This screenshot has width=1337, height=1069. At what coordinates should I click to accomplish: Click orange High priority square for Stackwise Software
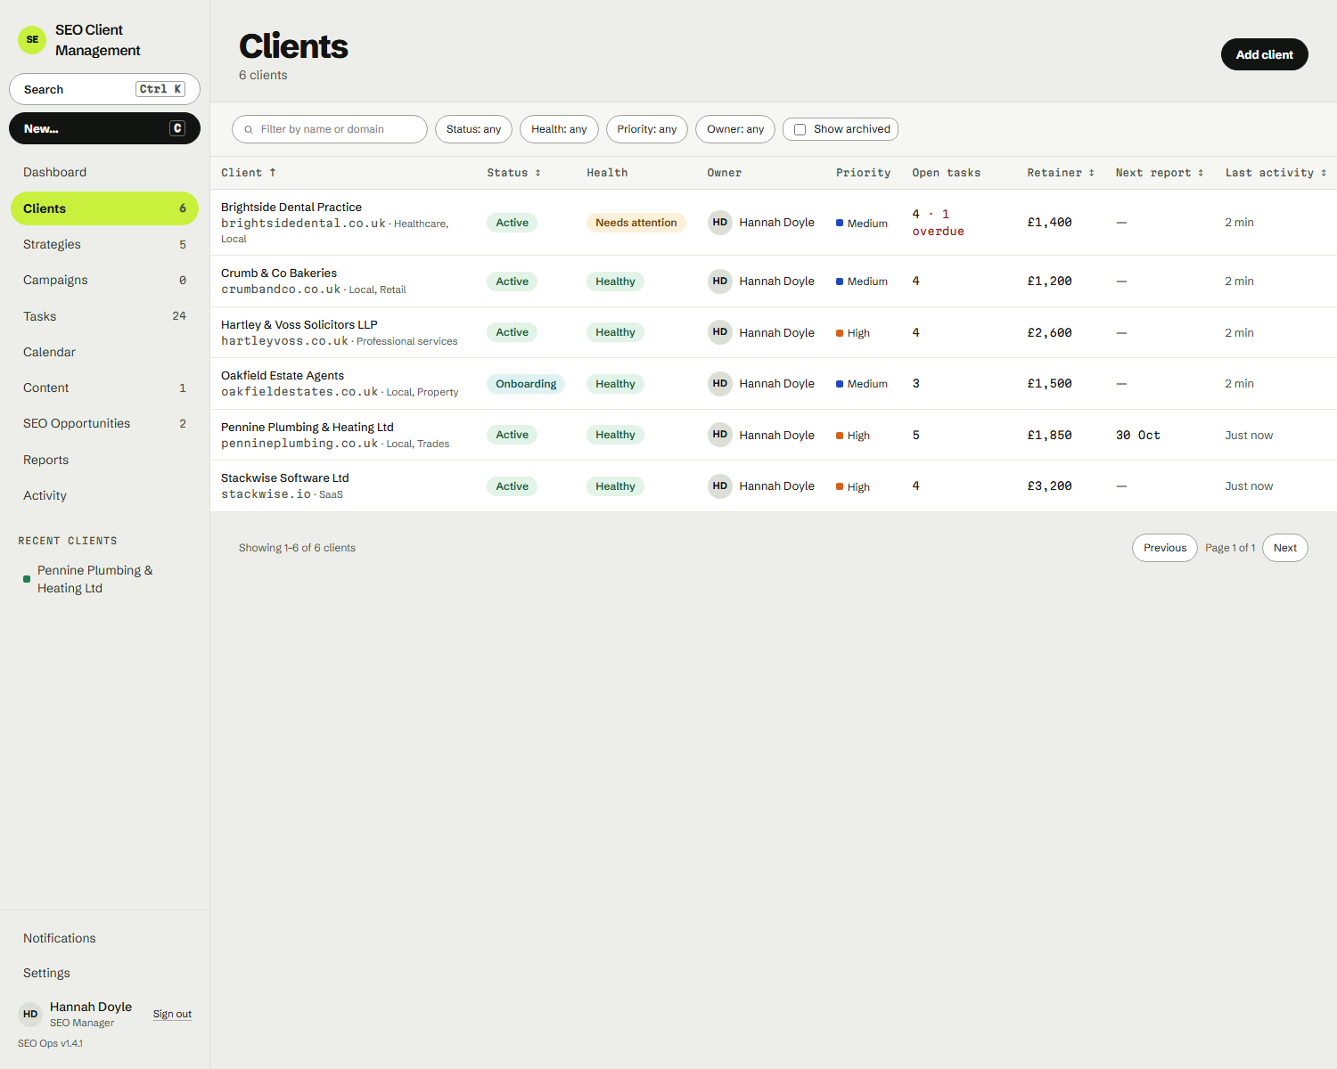coord(840,486)
